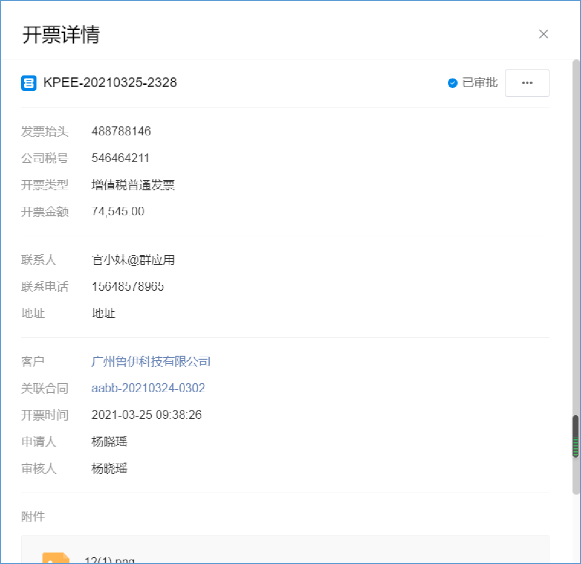This screenshot has height=564, width=581.
Task: Click contact name 官小妹@群应用
Action: click(x=133, y=260)
